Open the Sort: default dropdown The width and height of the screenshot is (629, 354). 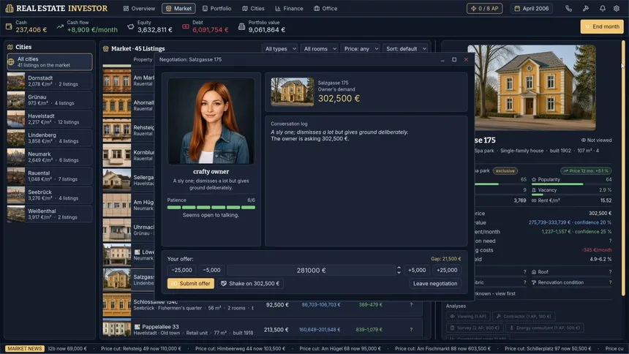(x=405, y=48)
